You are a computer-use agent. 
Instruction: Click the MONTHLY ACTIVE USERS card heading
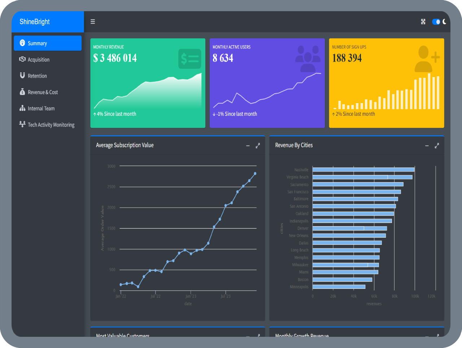tap(231, 47)
